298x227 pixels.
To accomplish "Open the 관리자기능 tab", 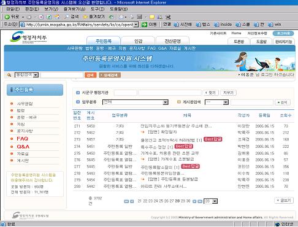I will (x=283, y=42).
